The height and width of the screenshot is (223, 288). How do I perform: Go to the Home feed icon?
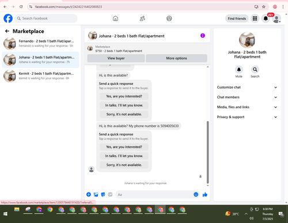click(x=115, y=18)
